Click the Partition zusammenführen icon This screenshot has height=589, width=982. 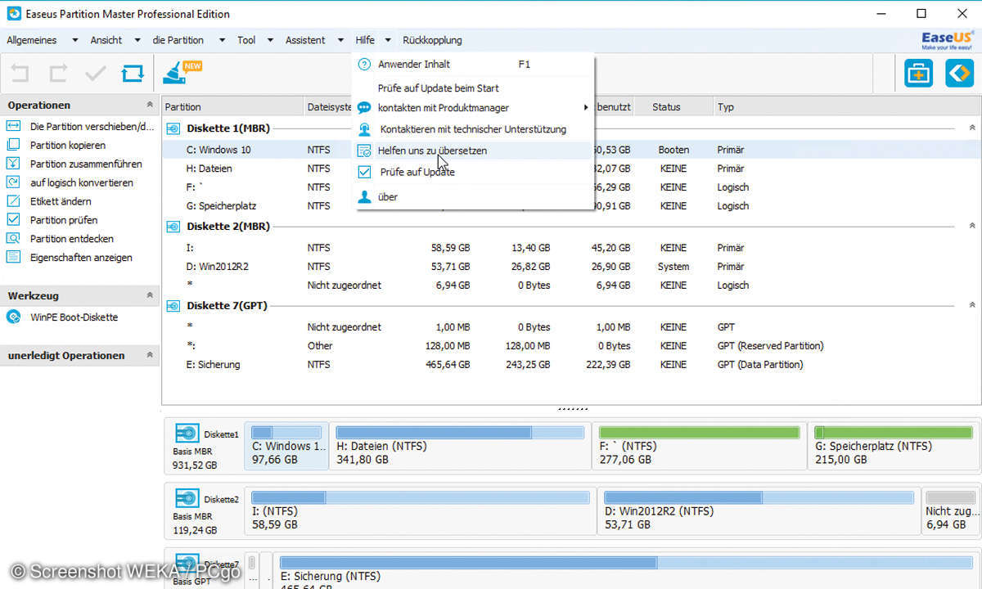(x=13, y=164)
